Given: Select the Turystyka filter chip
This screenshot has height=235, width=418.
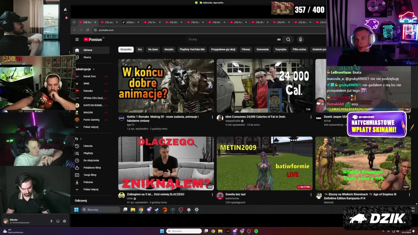Looking at the screenshot, I should pyautogui.click(x=281, y=49).
